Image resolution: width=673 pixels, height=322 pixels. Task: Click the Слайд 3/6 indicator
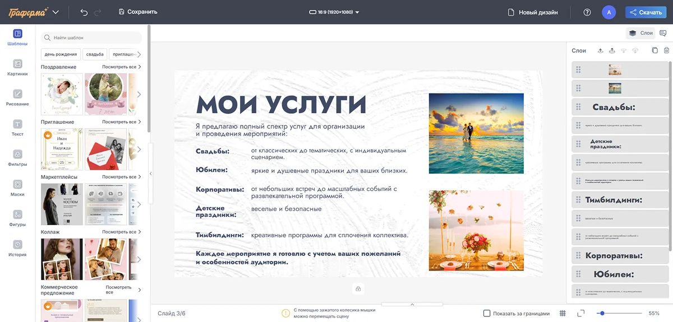pyautogui.click(x=172, y=313)
